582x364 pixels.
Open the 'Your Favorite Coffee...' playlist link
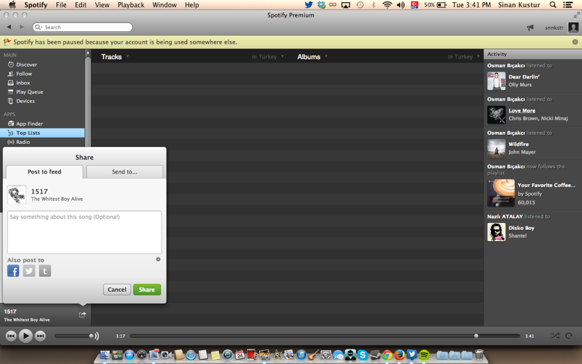point(547,185)
